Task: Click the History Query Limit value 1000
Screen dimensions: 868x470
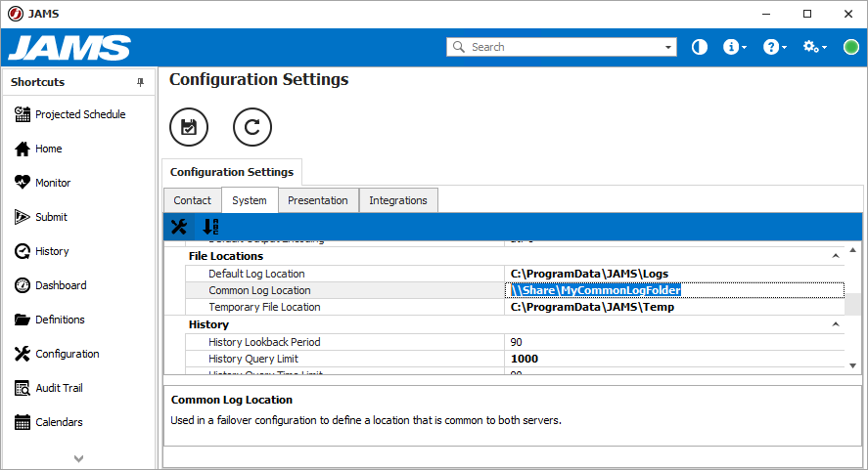Action: (525, 359)
